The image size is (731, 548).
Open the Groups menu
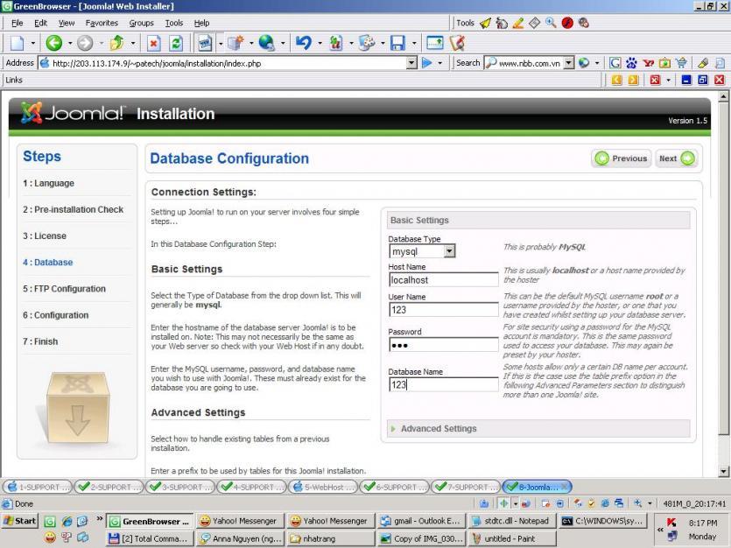(141, 23)
